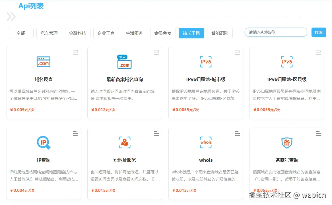
Task: Open the IP查询 title link
Action: click(x=44, y=160)
